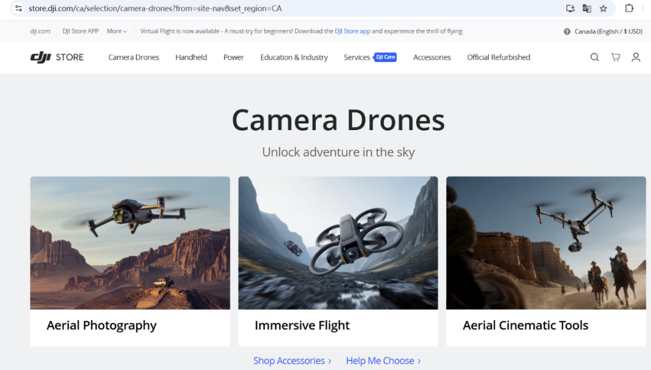Click the DJI Store app link in announcement
This screenshot has height=370, width=651.
point(353,31)
